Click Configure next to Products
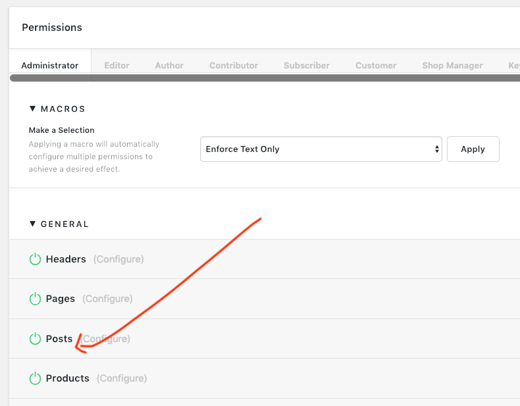 tap(122, 378)
